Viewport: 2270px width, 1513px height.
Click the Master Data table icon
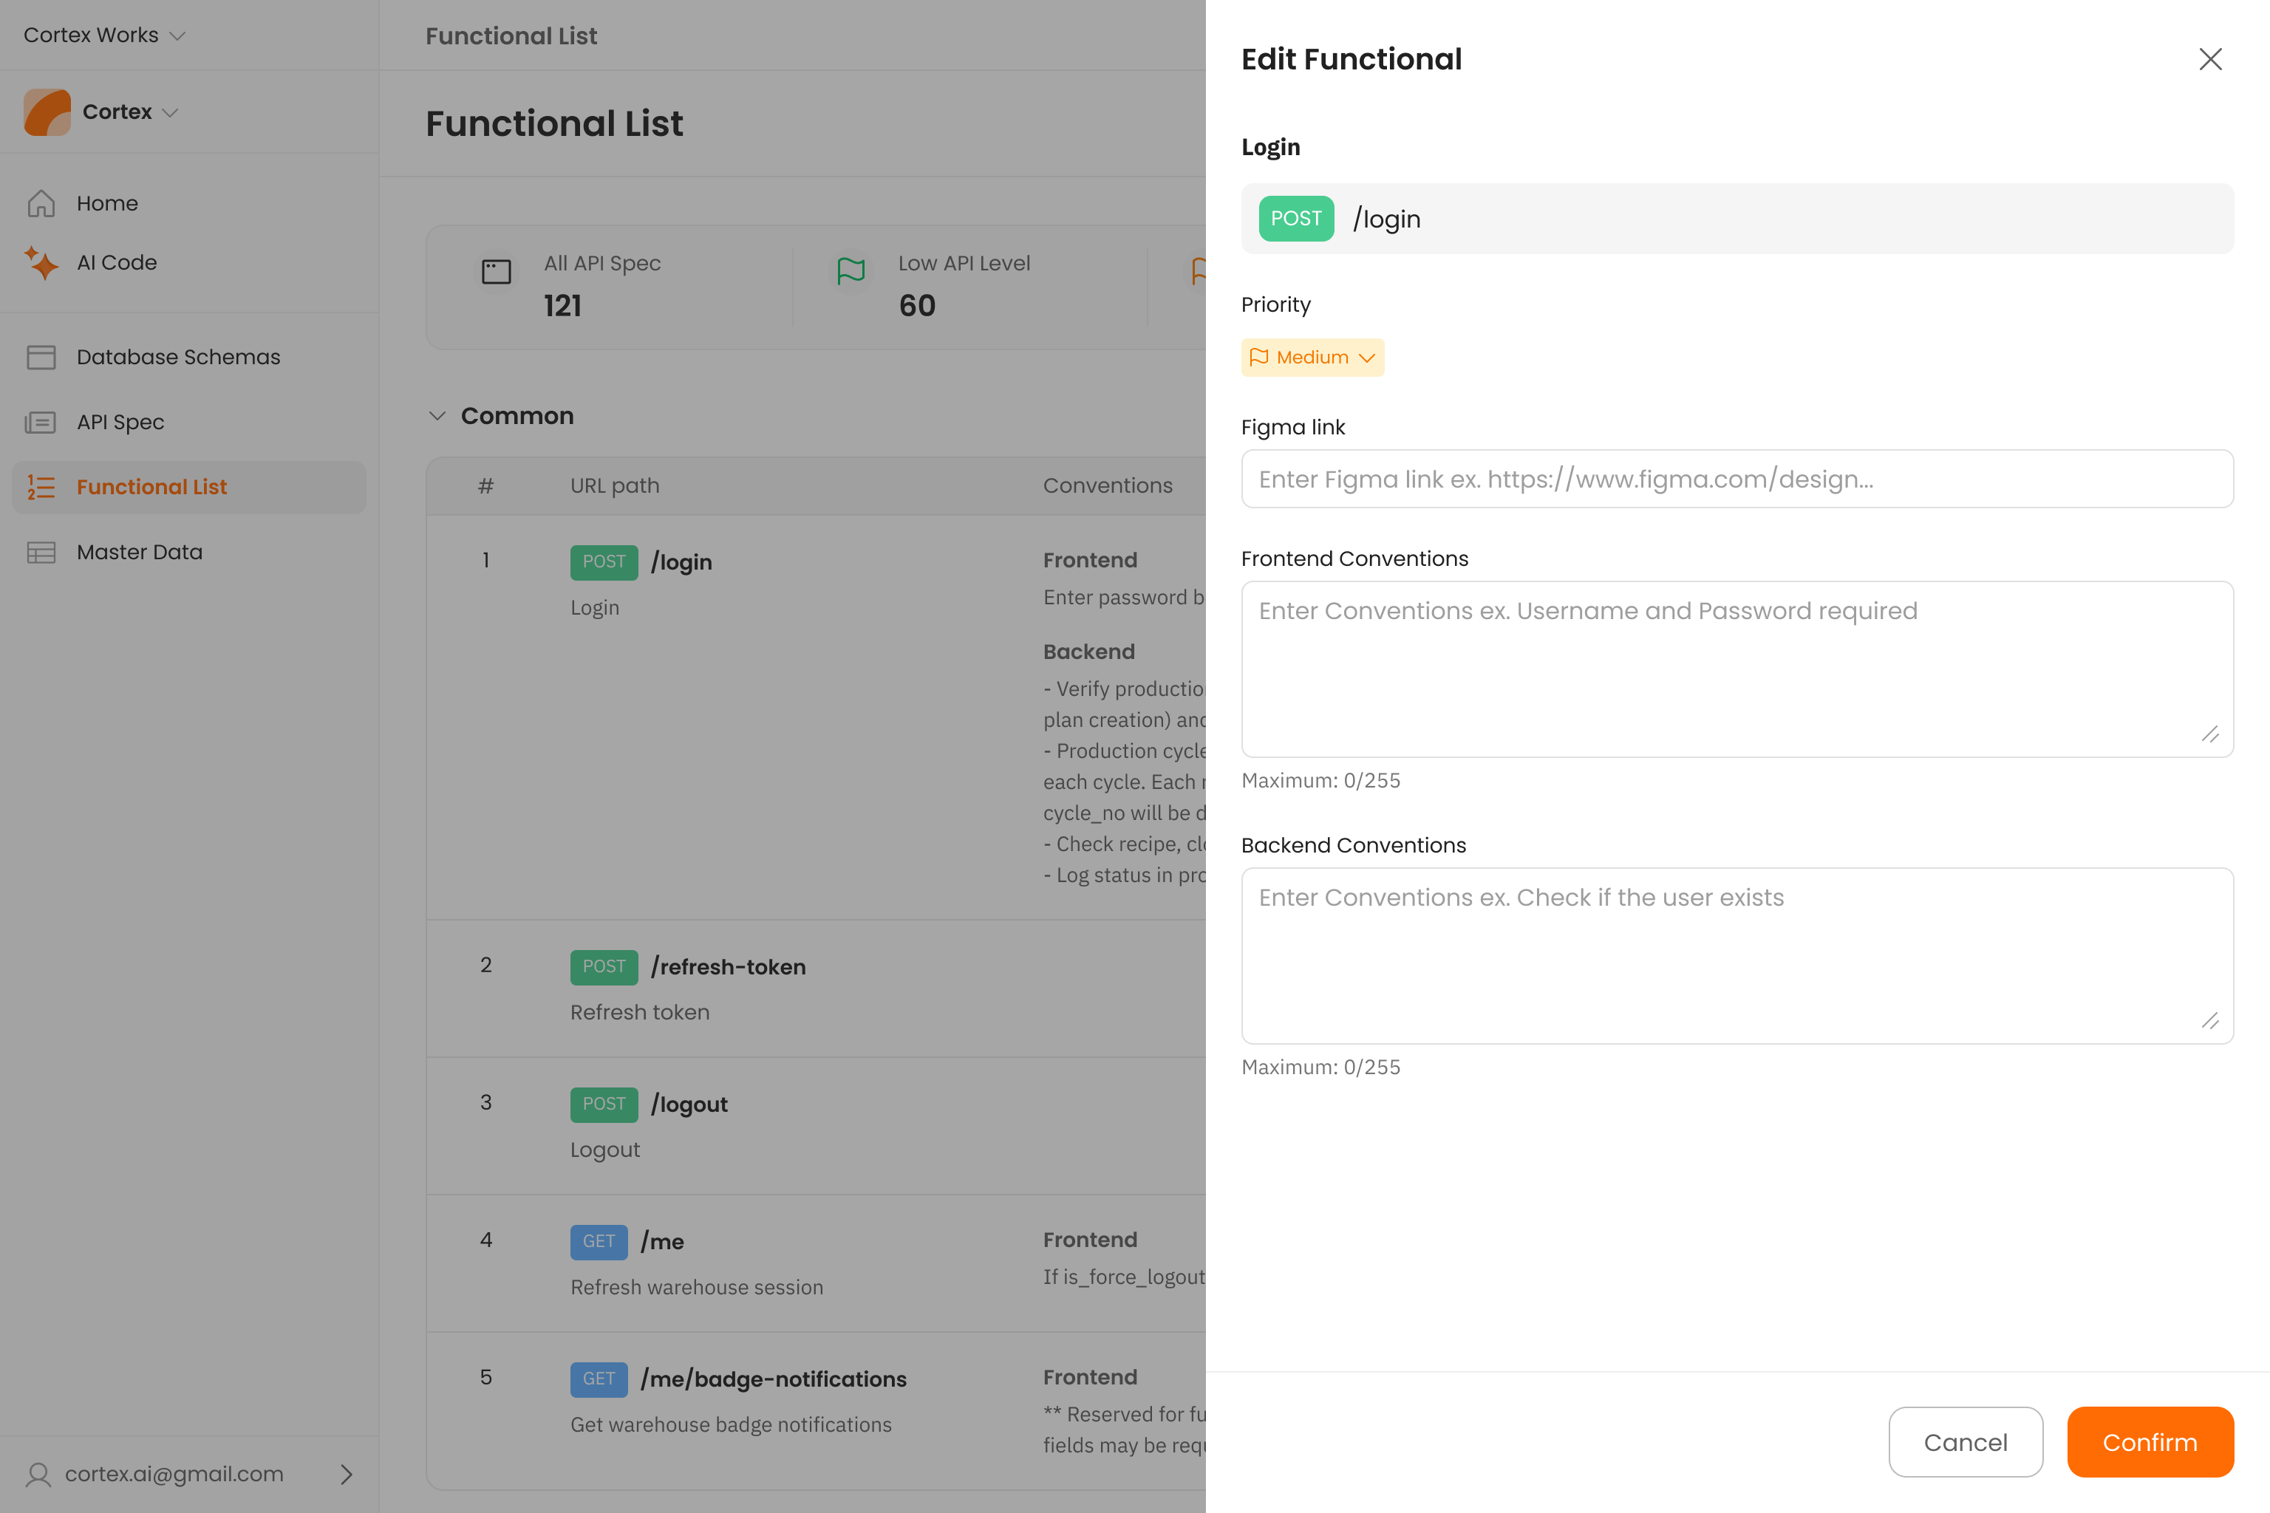coord(41,552)
